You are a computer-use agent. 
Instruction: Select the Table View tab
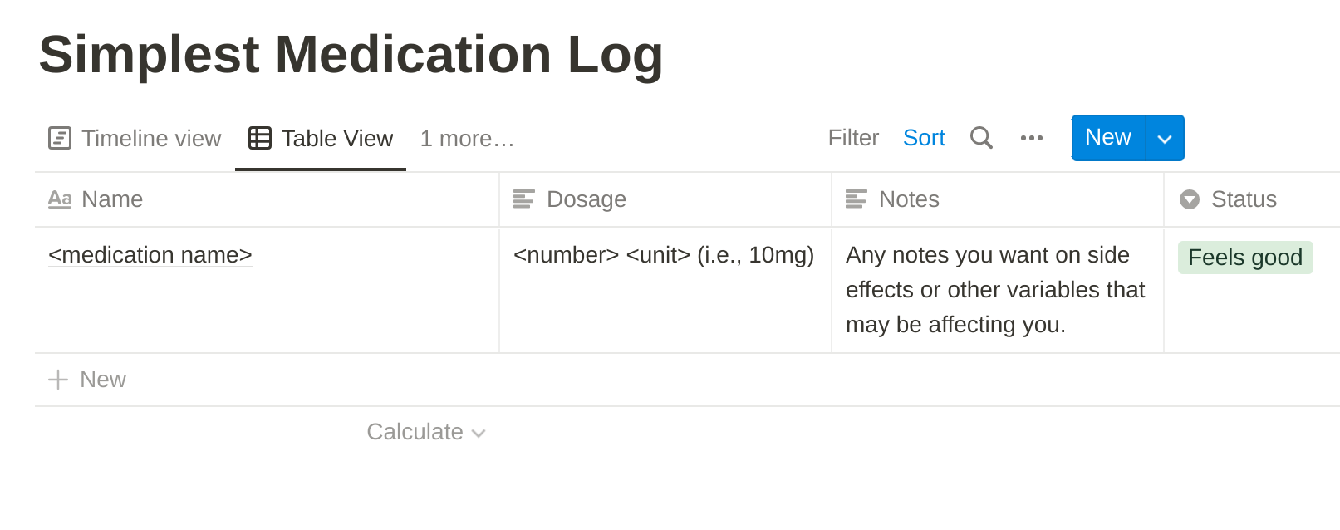[321, 138]
